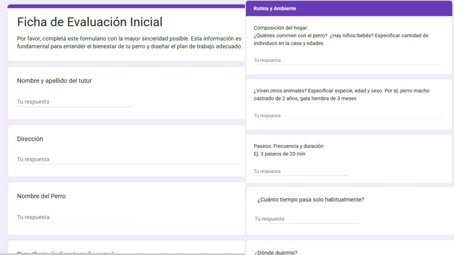
Task: Click the Composición del hogar question text
Action: (x=341, y=35)
